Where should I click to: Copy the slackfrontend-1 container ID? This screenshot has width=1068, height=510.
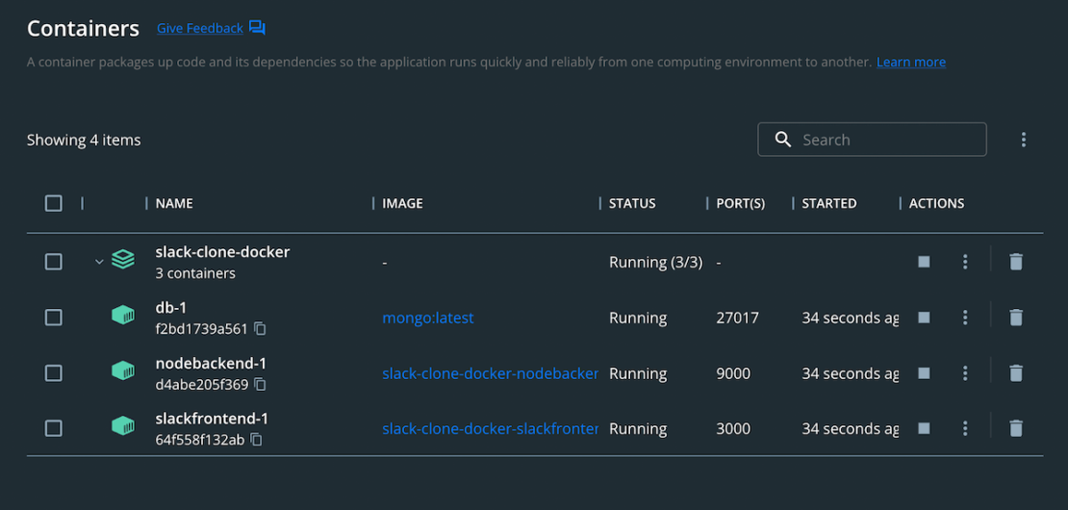click(x=256, y=441)
